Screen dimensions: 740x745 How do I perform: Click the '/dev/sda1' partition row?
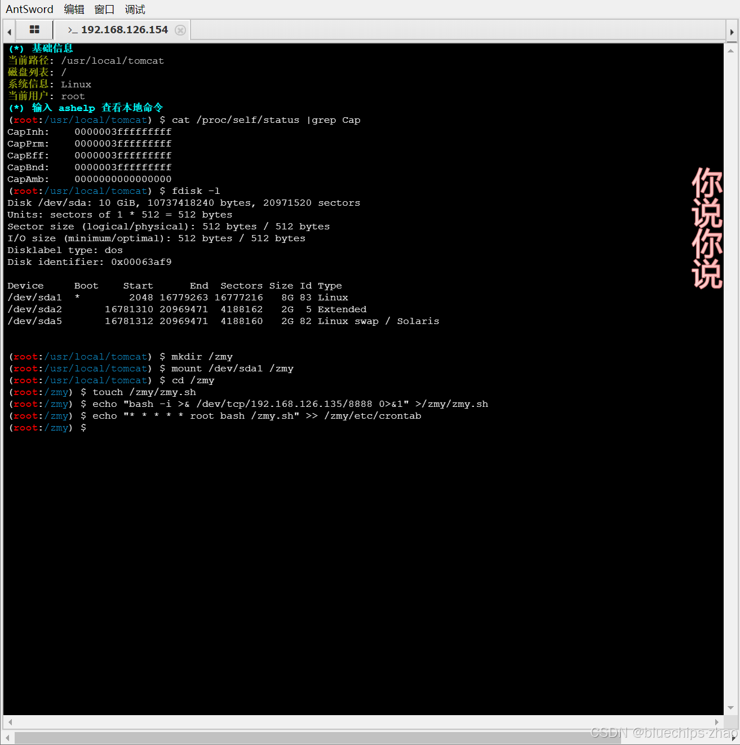point(178,298)
